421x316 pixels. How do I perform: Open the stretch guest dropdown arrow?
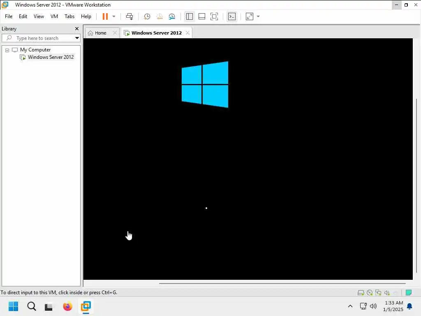click(x=258, y=16)
